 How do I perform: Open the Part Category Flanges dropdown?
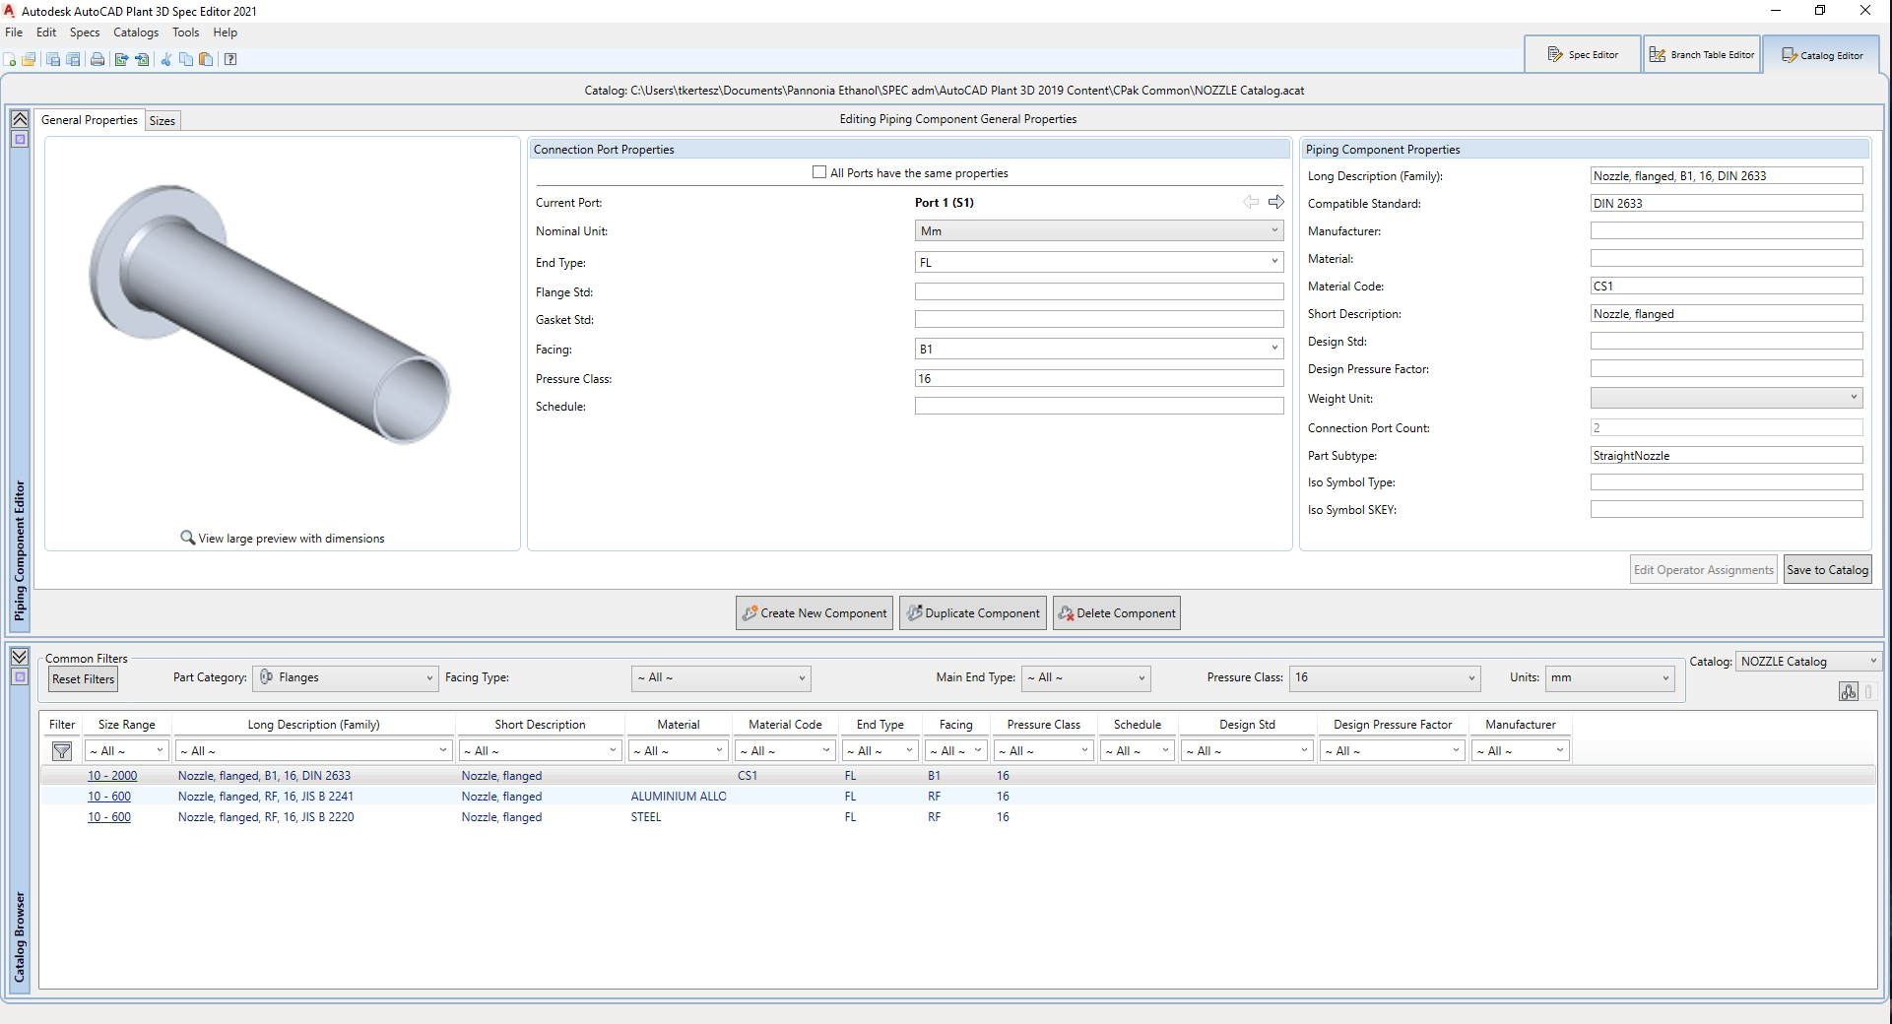coord(347,677)
